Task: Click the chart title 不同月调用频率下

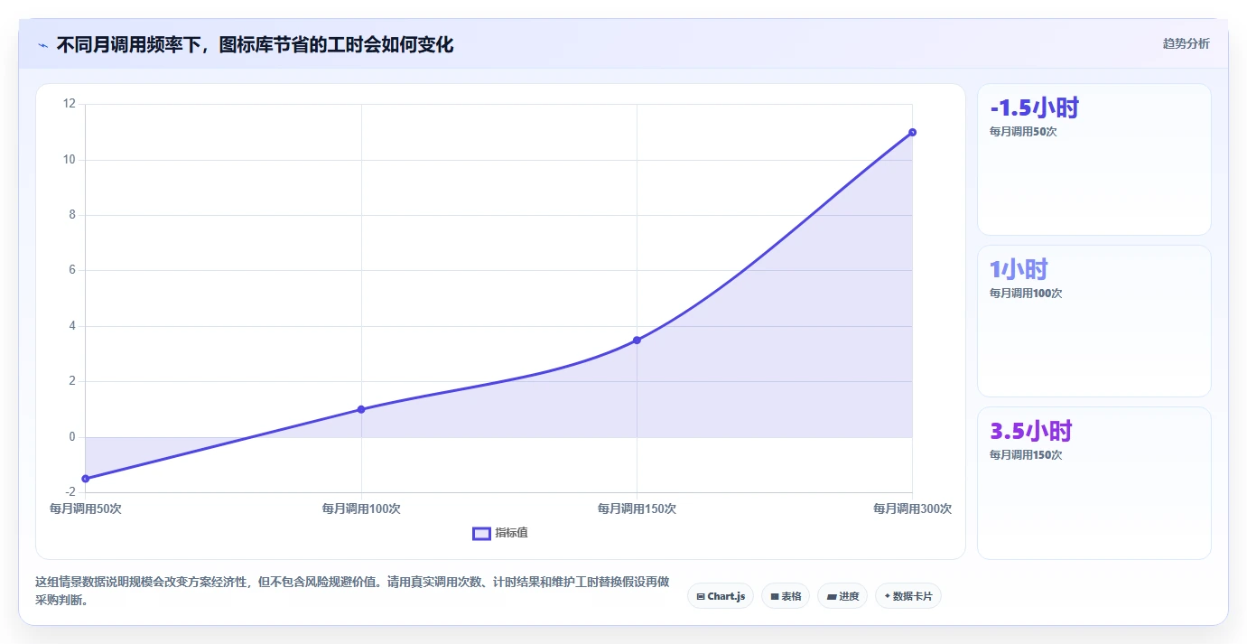Action: point(255,44)
